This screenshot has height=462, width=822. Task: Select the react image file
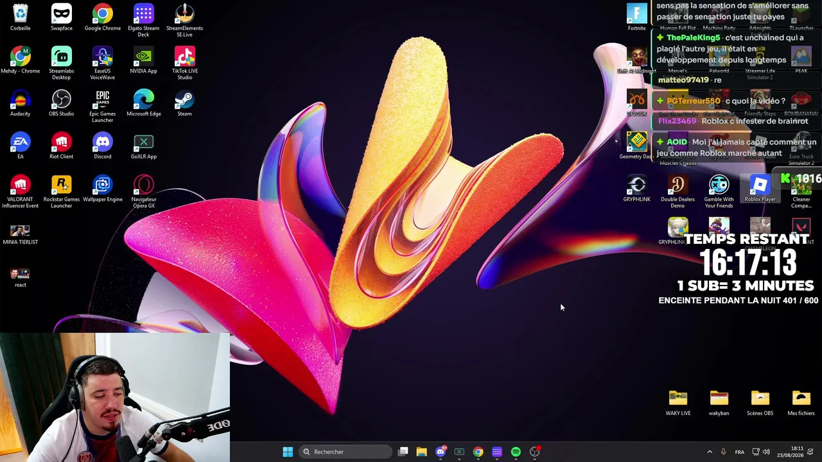tap(21, 277)
